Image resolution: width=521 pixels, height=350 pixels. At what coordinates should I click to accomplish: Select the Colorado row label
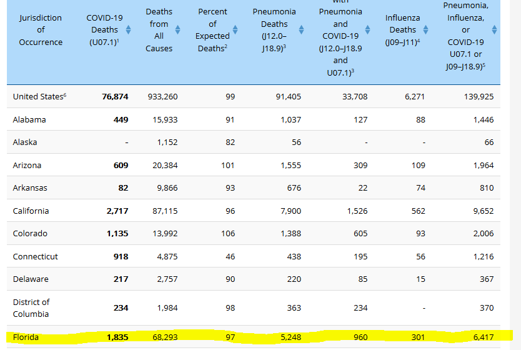point(30,233)
